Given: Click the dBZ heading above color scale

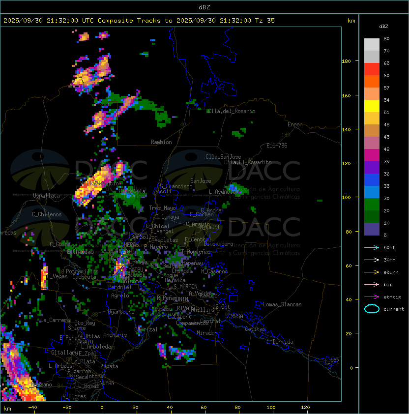Looking at the screenshot, I should (383, 27).
